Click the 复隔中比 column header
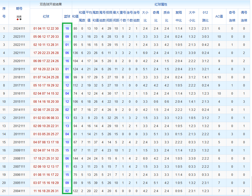The image size is (252, 196). pyautogui.click(x=179, y=17)
